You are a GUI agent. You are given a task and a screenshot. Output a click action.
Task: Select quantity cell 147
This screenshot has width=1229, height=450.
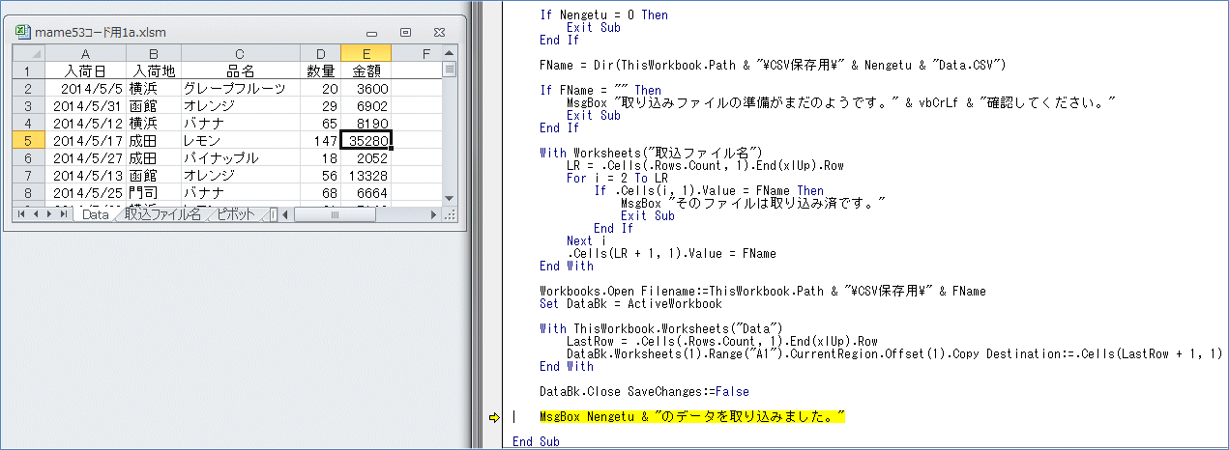coord(320,140)
